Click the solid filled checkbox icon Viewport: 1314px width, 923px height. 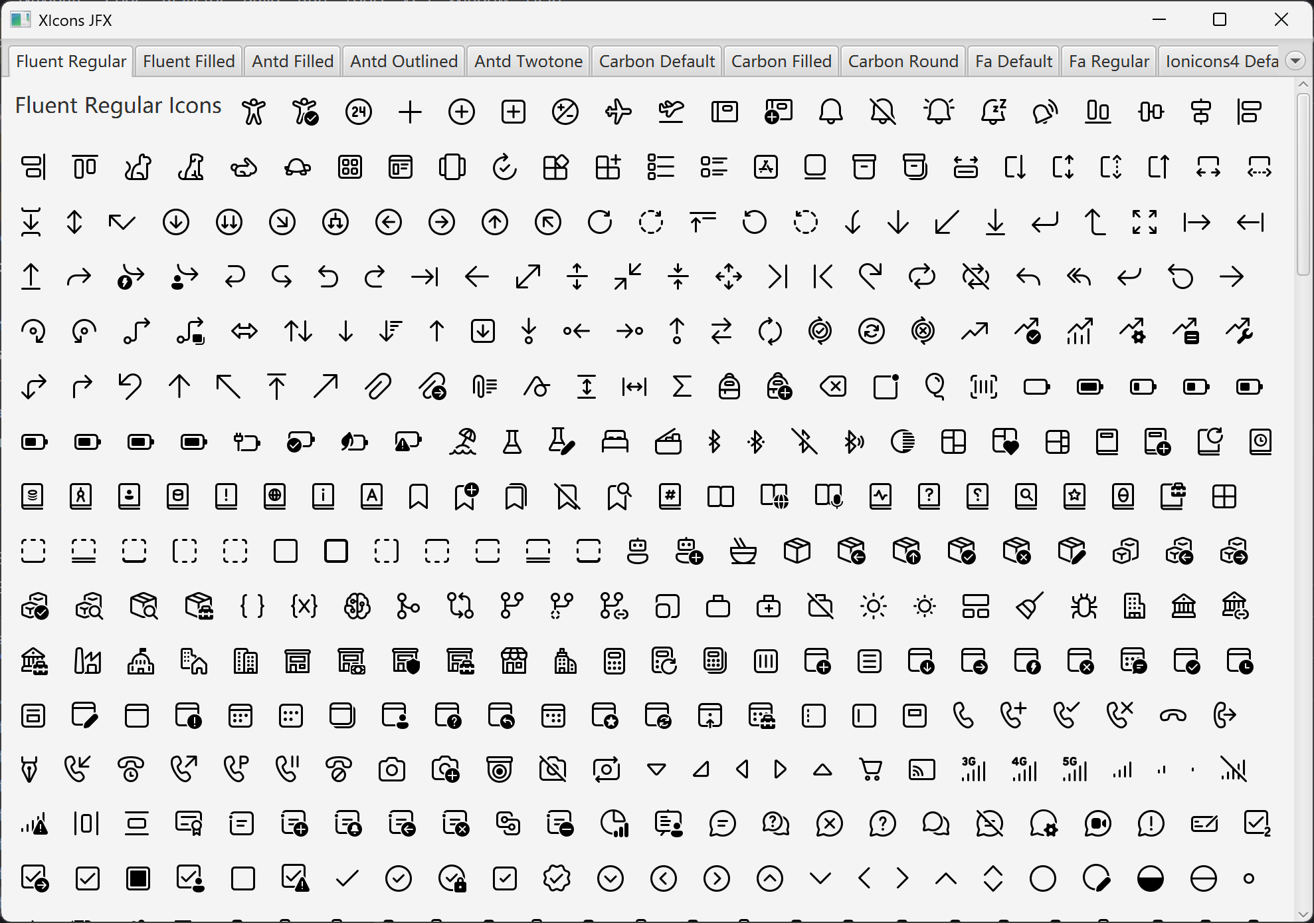click(138, 878)
